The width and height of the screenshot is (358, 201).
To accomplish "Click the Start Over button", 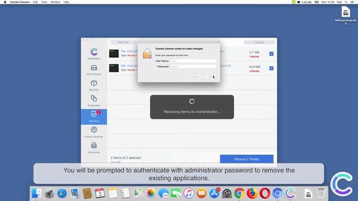I will [124, 42].
